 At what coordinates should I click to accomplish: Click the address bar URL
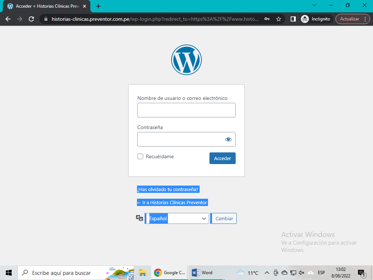(x=155, y=19)
